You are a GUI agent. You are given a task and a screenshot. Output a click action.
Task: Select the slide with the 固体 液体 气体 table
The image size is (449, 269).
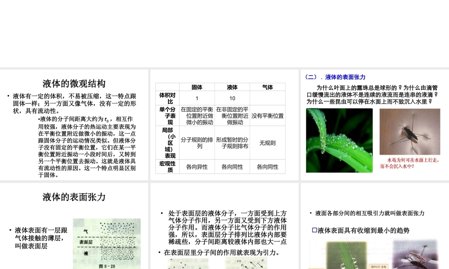(224, 125)
